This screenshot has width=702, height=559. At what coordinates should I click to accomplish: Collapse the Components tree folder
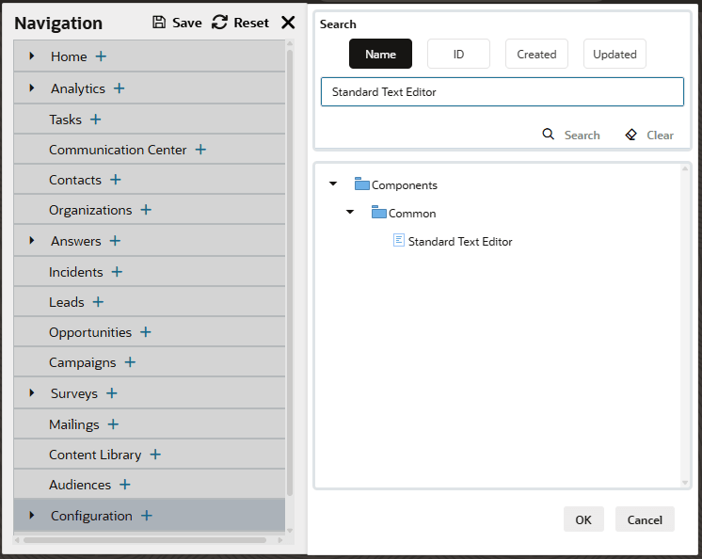point(332,184)
